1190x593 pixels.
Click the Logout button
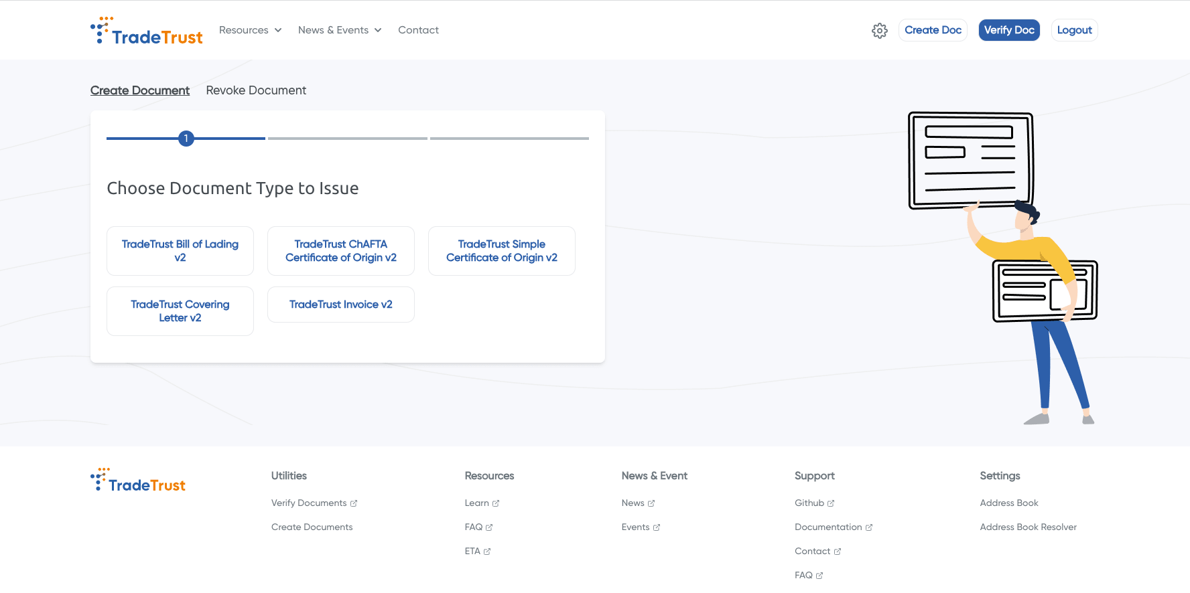pos(1074,30)
